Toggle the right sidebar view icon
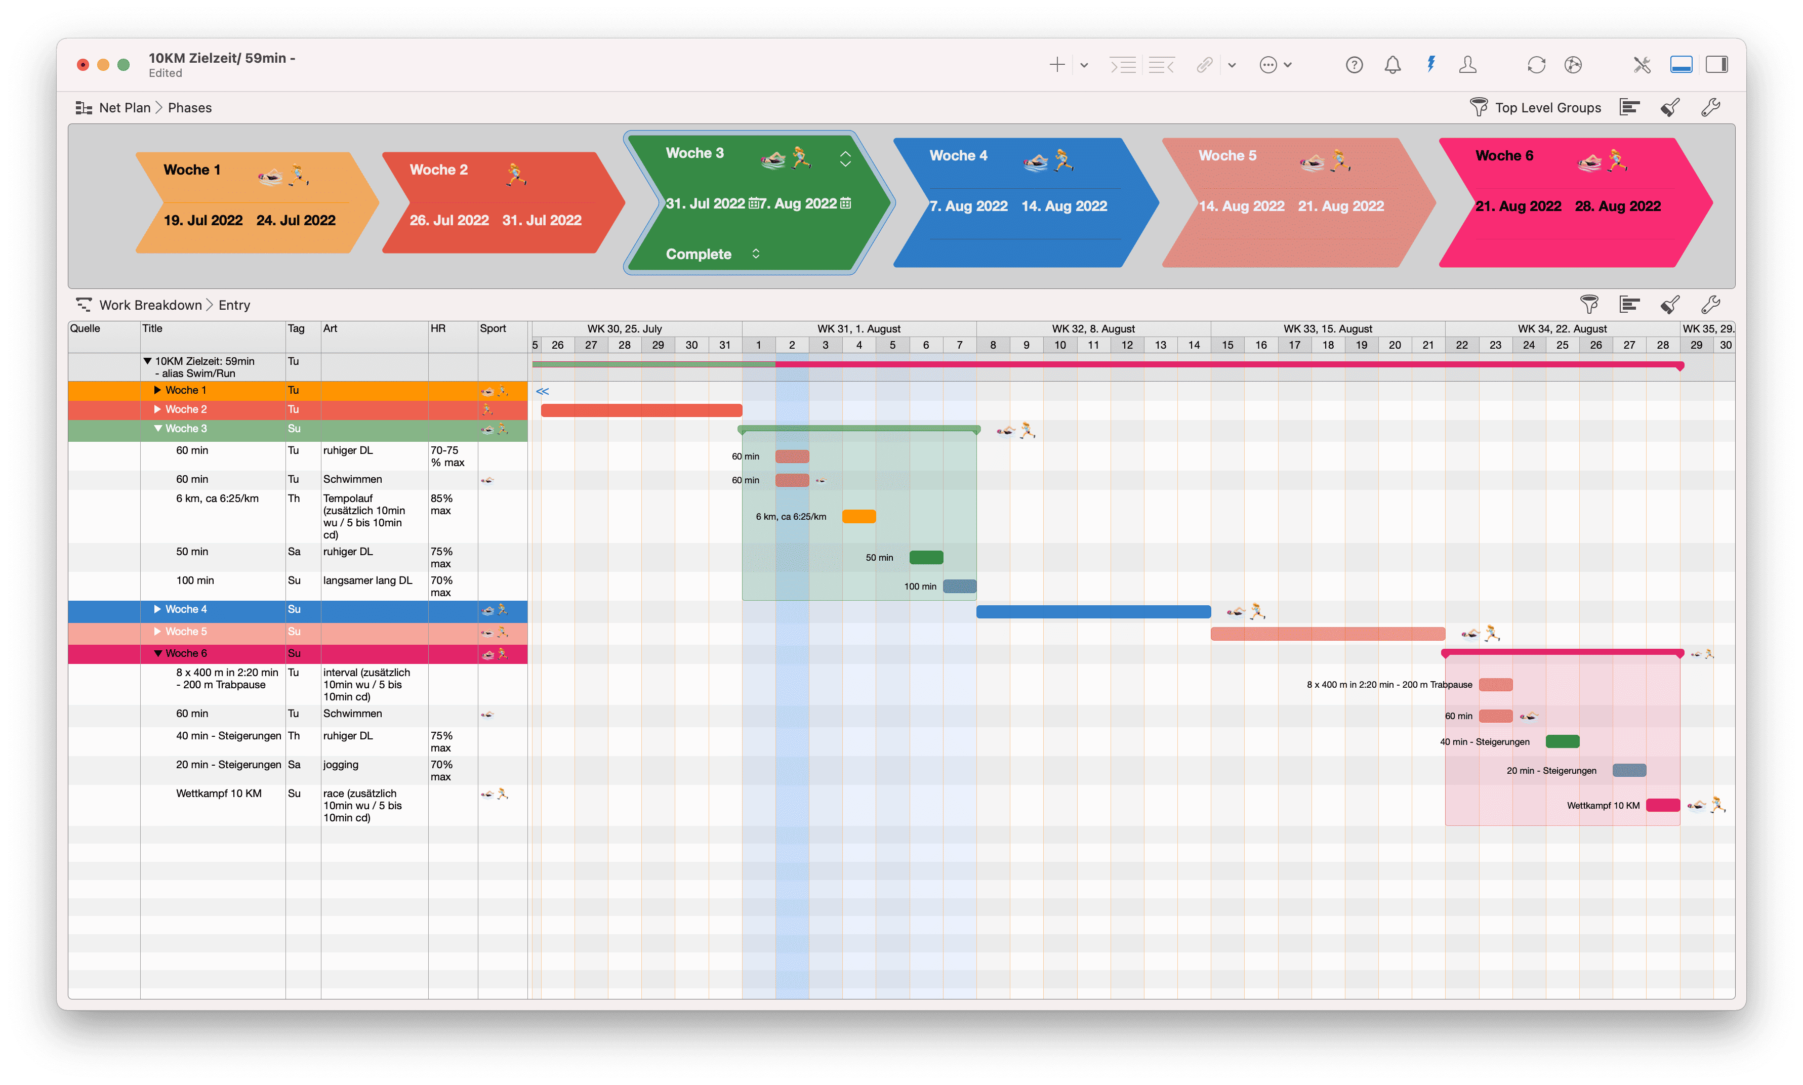The image size is (1803, 1085). point(1717,65)
